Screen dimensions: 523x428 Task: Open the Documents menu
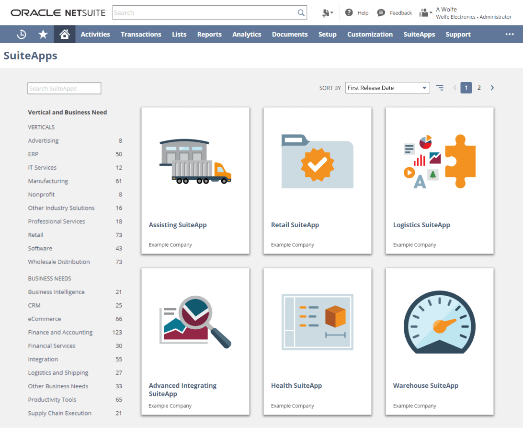(290, 35)
